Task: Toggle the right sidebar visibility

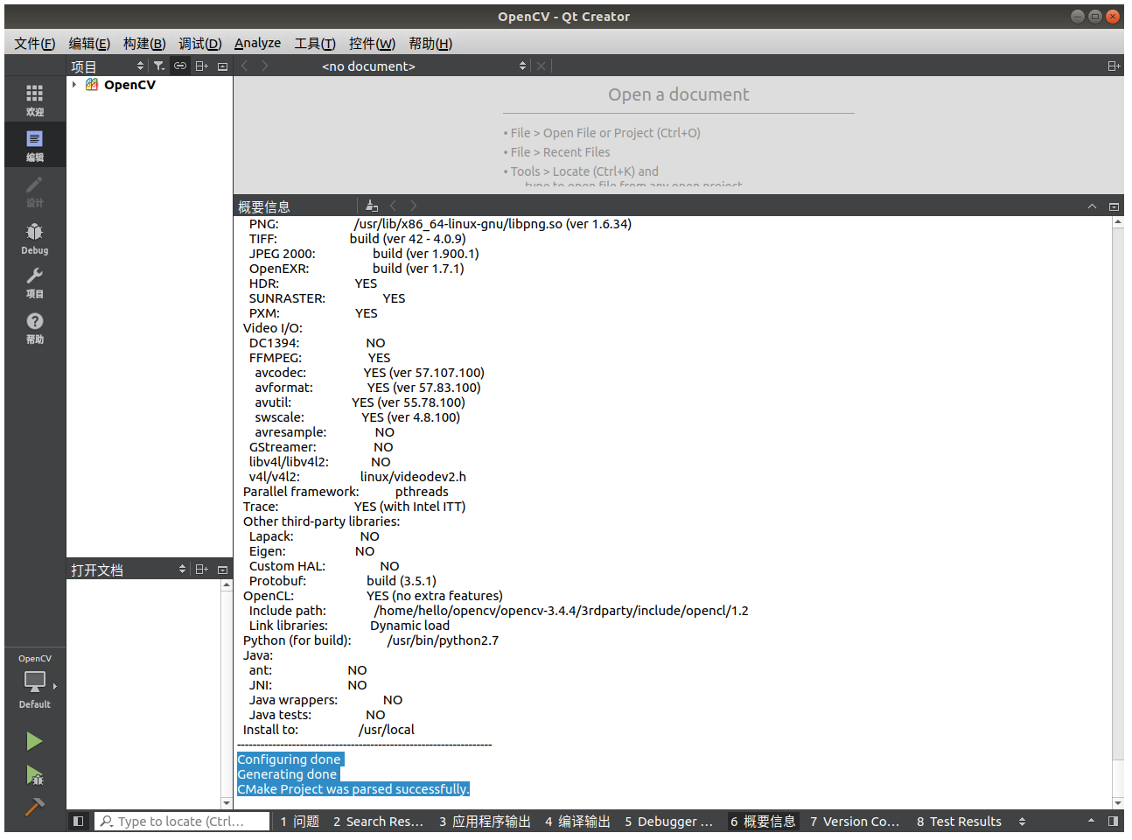Action: click(1113, 821)
